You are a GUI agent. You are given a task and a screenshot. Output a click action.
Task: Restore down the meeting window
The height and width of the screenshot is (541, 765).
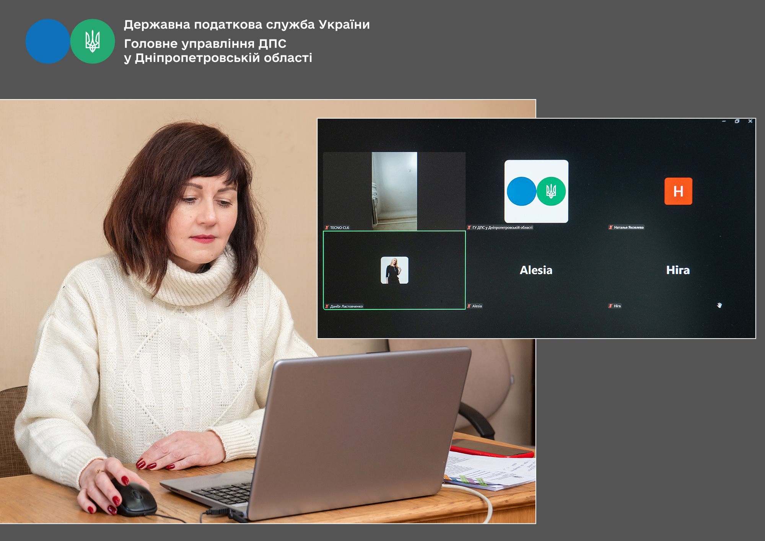(x=737, y=121)
